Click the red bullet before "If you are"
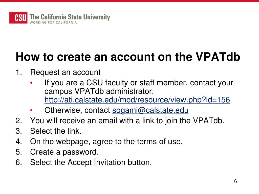The image size is (259, 194). [31, 83]
